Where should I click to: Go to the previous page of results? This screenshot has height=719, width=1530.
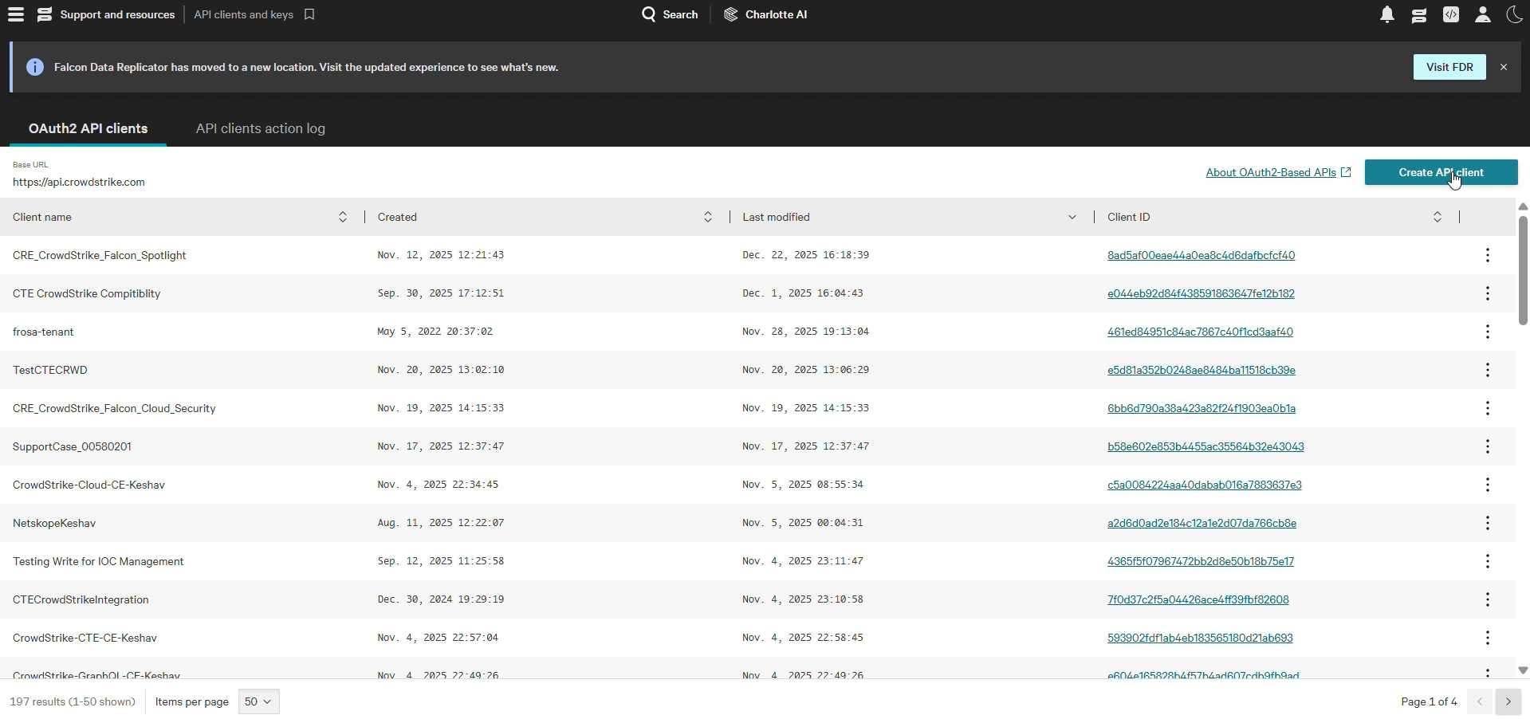[1480, 701]
